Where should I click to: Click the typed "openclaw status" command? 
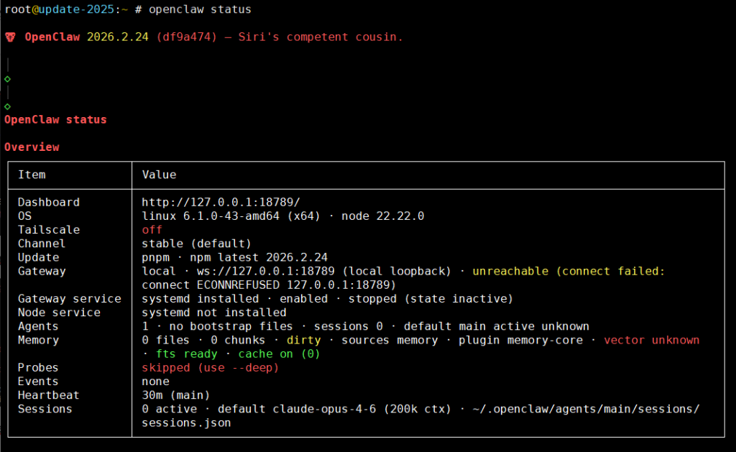(x=200, y=9)
